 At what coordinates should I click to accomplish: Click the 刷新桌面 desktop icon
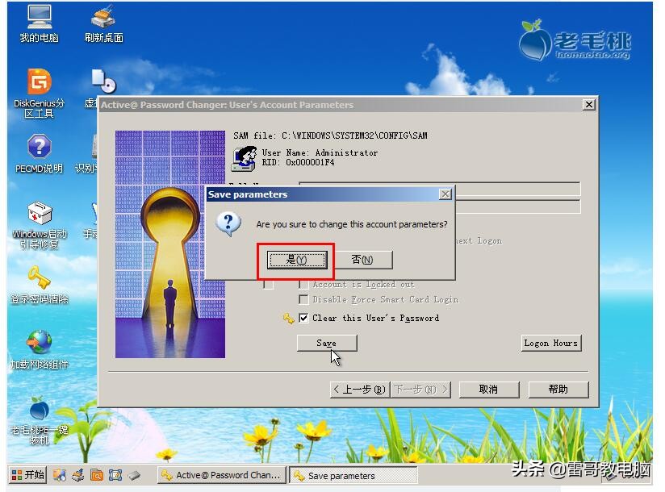point(104,23)
